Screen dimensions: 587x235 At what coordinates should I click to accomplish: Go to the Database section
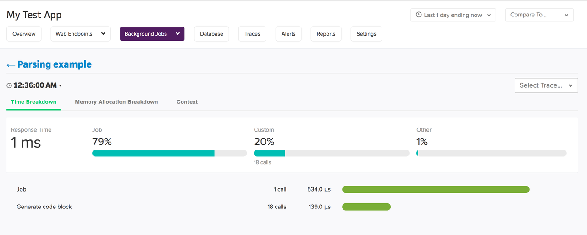coord(211,34)
